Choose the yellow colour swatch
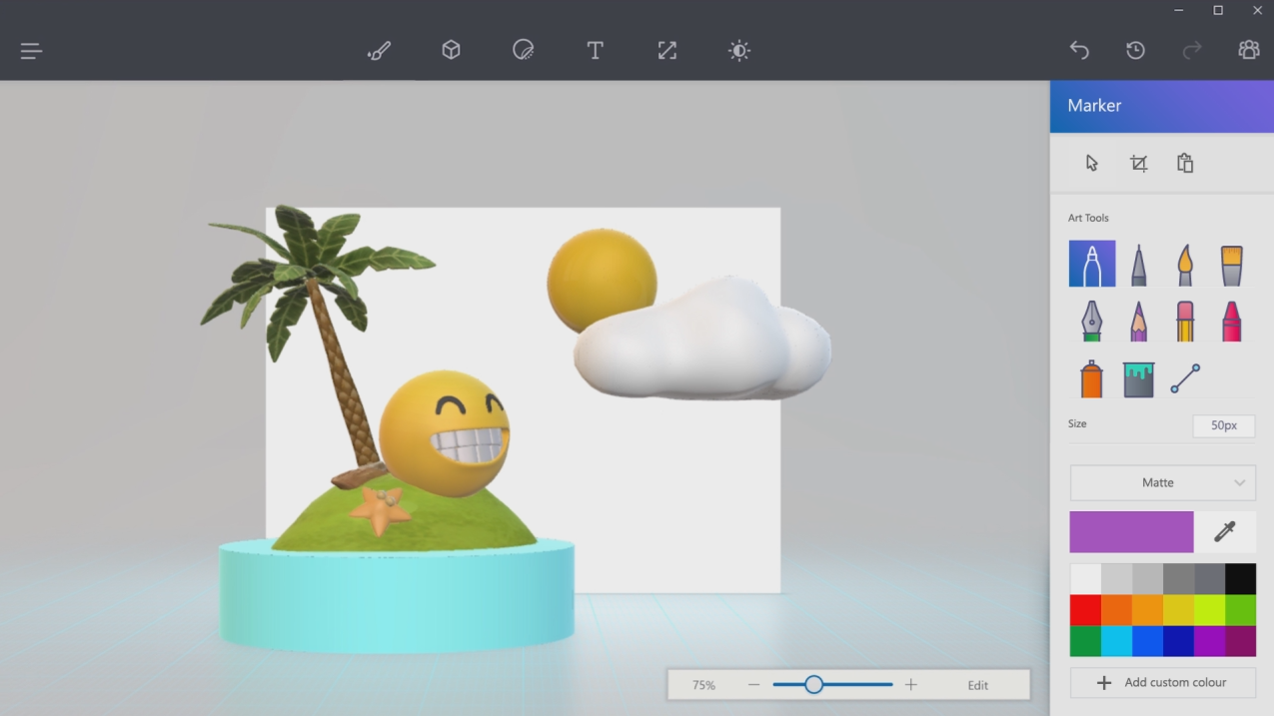The width and height of the screenshot is (1274, 716). pos(1178,610)
